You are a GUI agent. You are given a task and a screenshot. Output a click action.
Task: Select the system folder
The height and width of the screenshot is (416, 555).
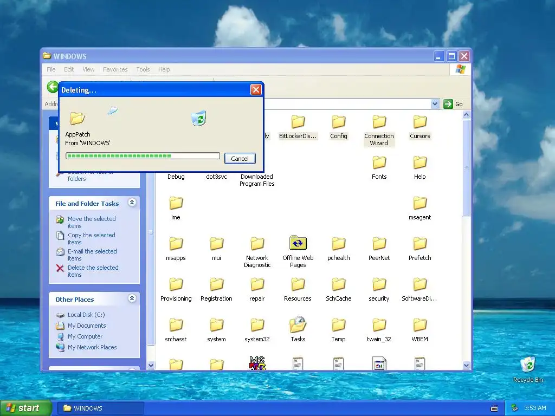(217, 330)
